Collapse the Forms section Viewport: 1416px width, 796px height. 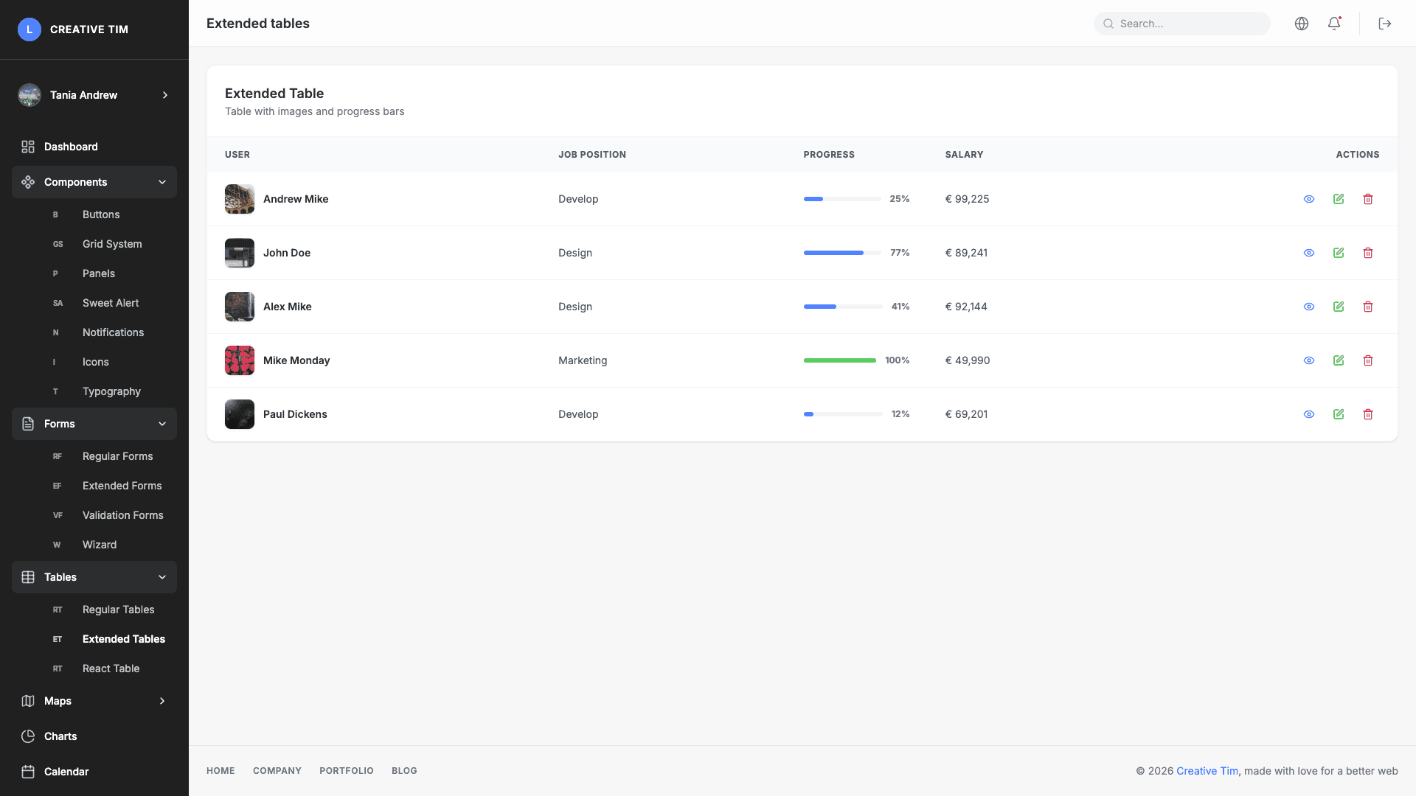coord(162,423)
